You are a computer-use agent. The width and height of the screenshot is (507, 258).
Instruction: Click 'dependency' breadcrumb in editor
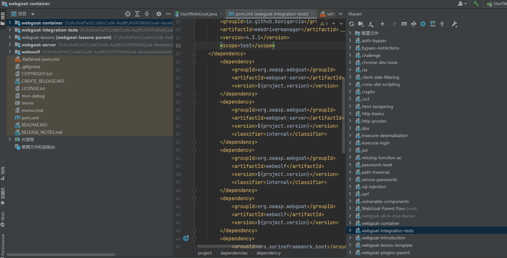coord(268,253)
